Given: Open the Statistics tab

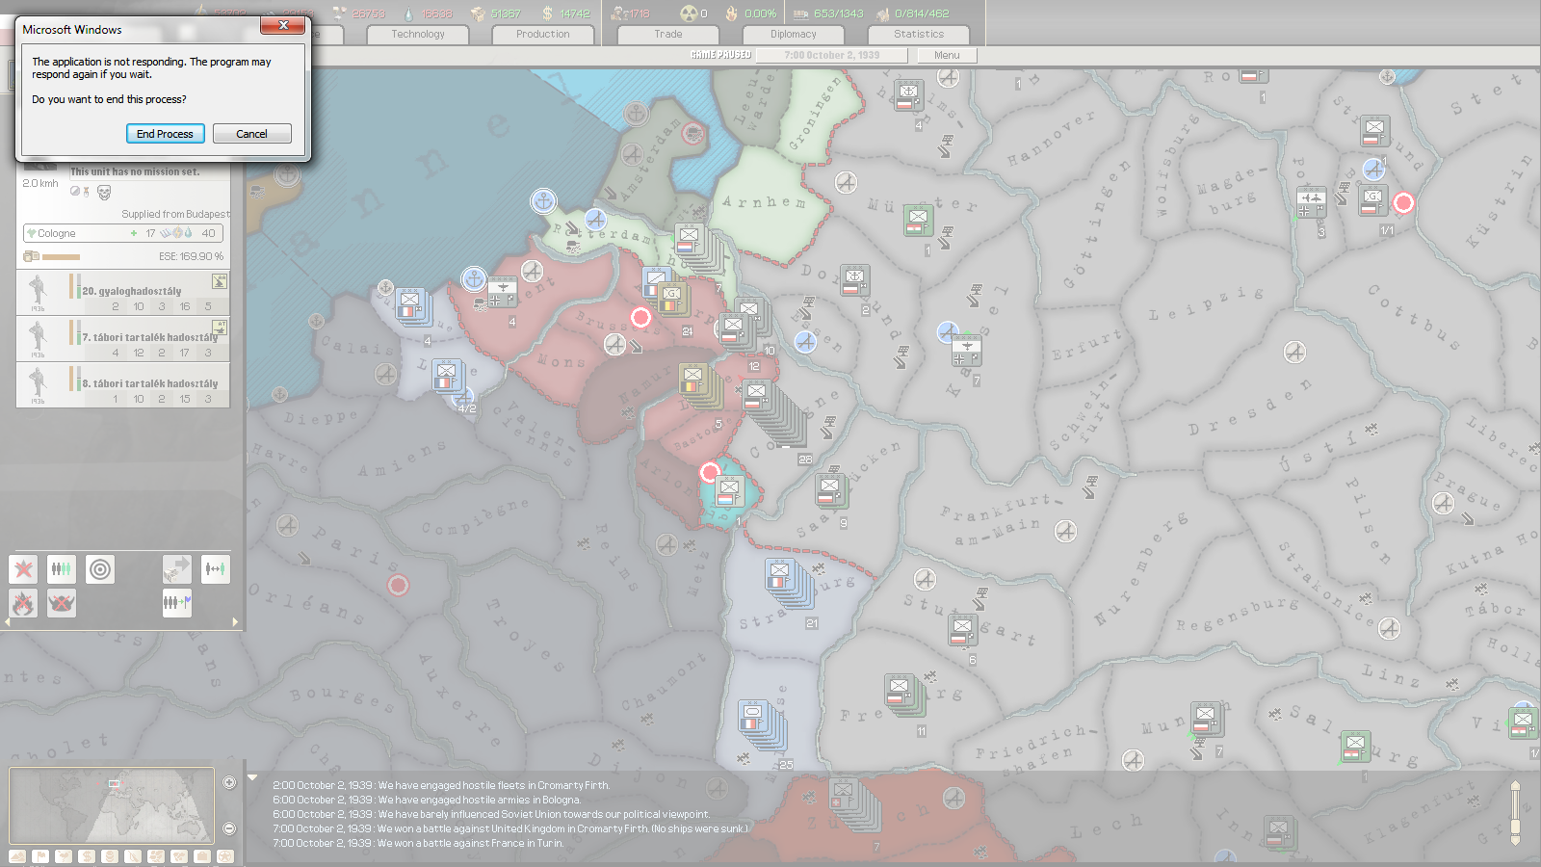Looking at the screenshot, I should coord(919,35).
